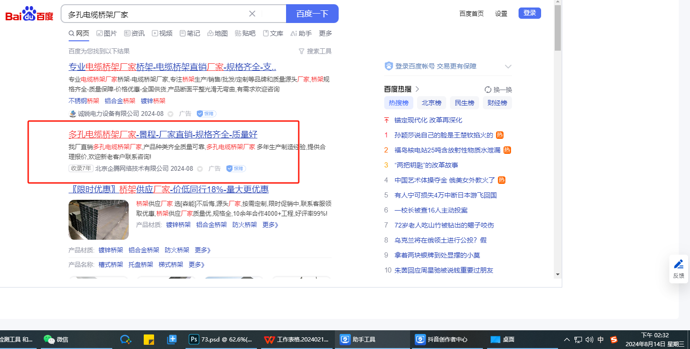Expand the 更多 search categories
The width and height of the screenshot is (690, 349).
click(326, 33)
